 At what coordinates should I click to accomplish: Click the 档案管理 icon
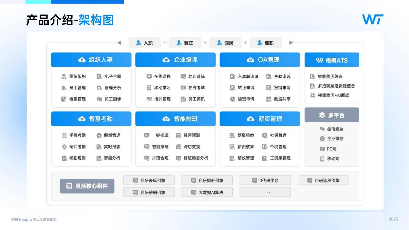[x=64, y=99]
